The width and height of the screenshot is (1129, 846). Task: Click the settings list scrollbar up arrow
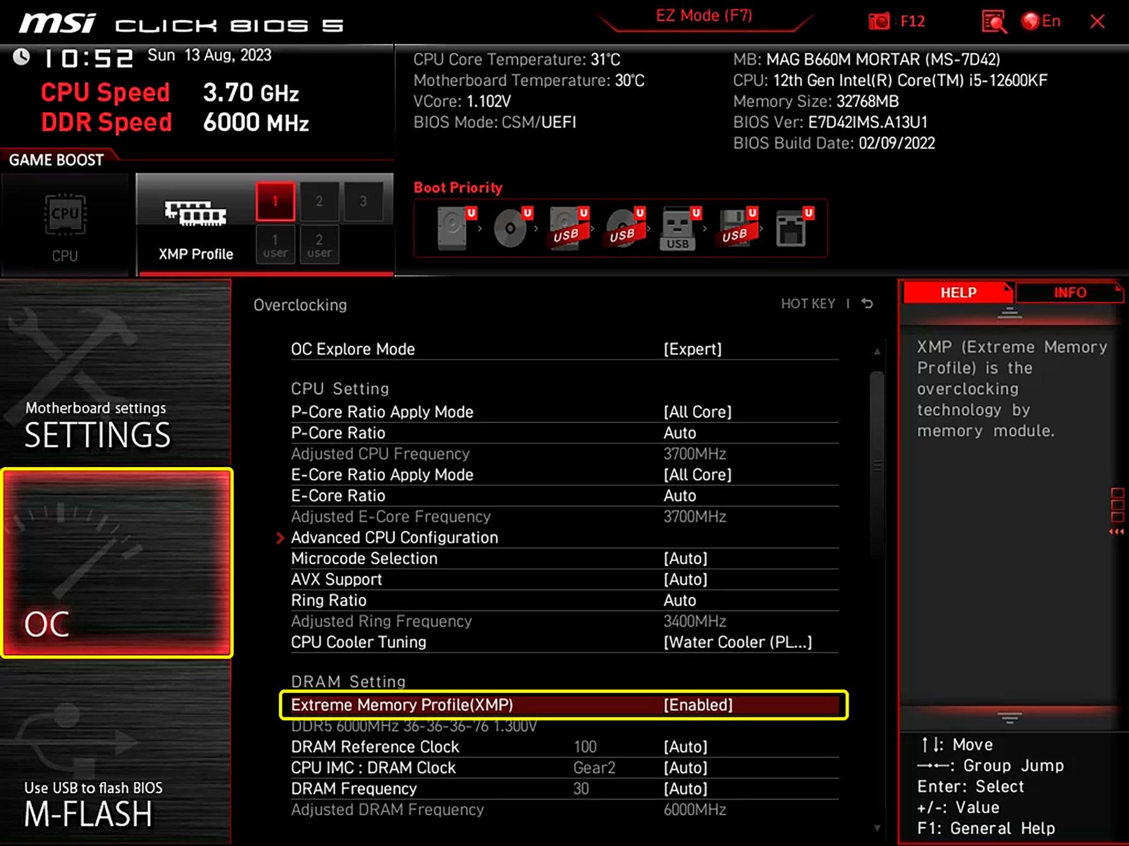[x=877, y=351]
